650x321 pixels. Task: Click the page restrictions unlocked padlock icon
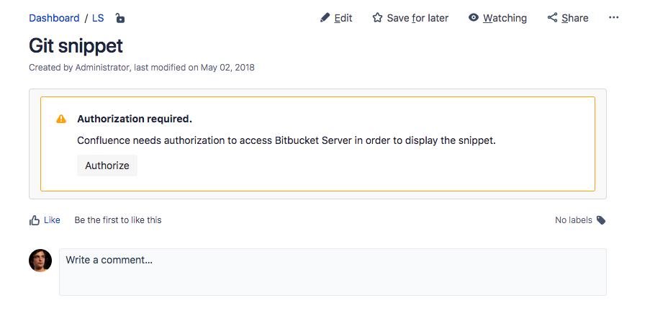119,19
